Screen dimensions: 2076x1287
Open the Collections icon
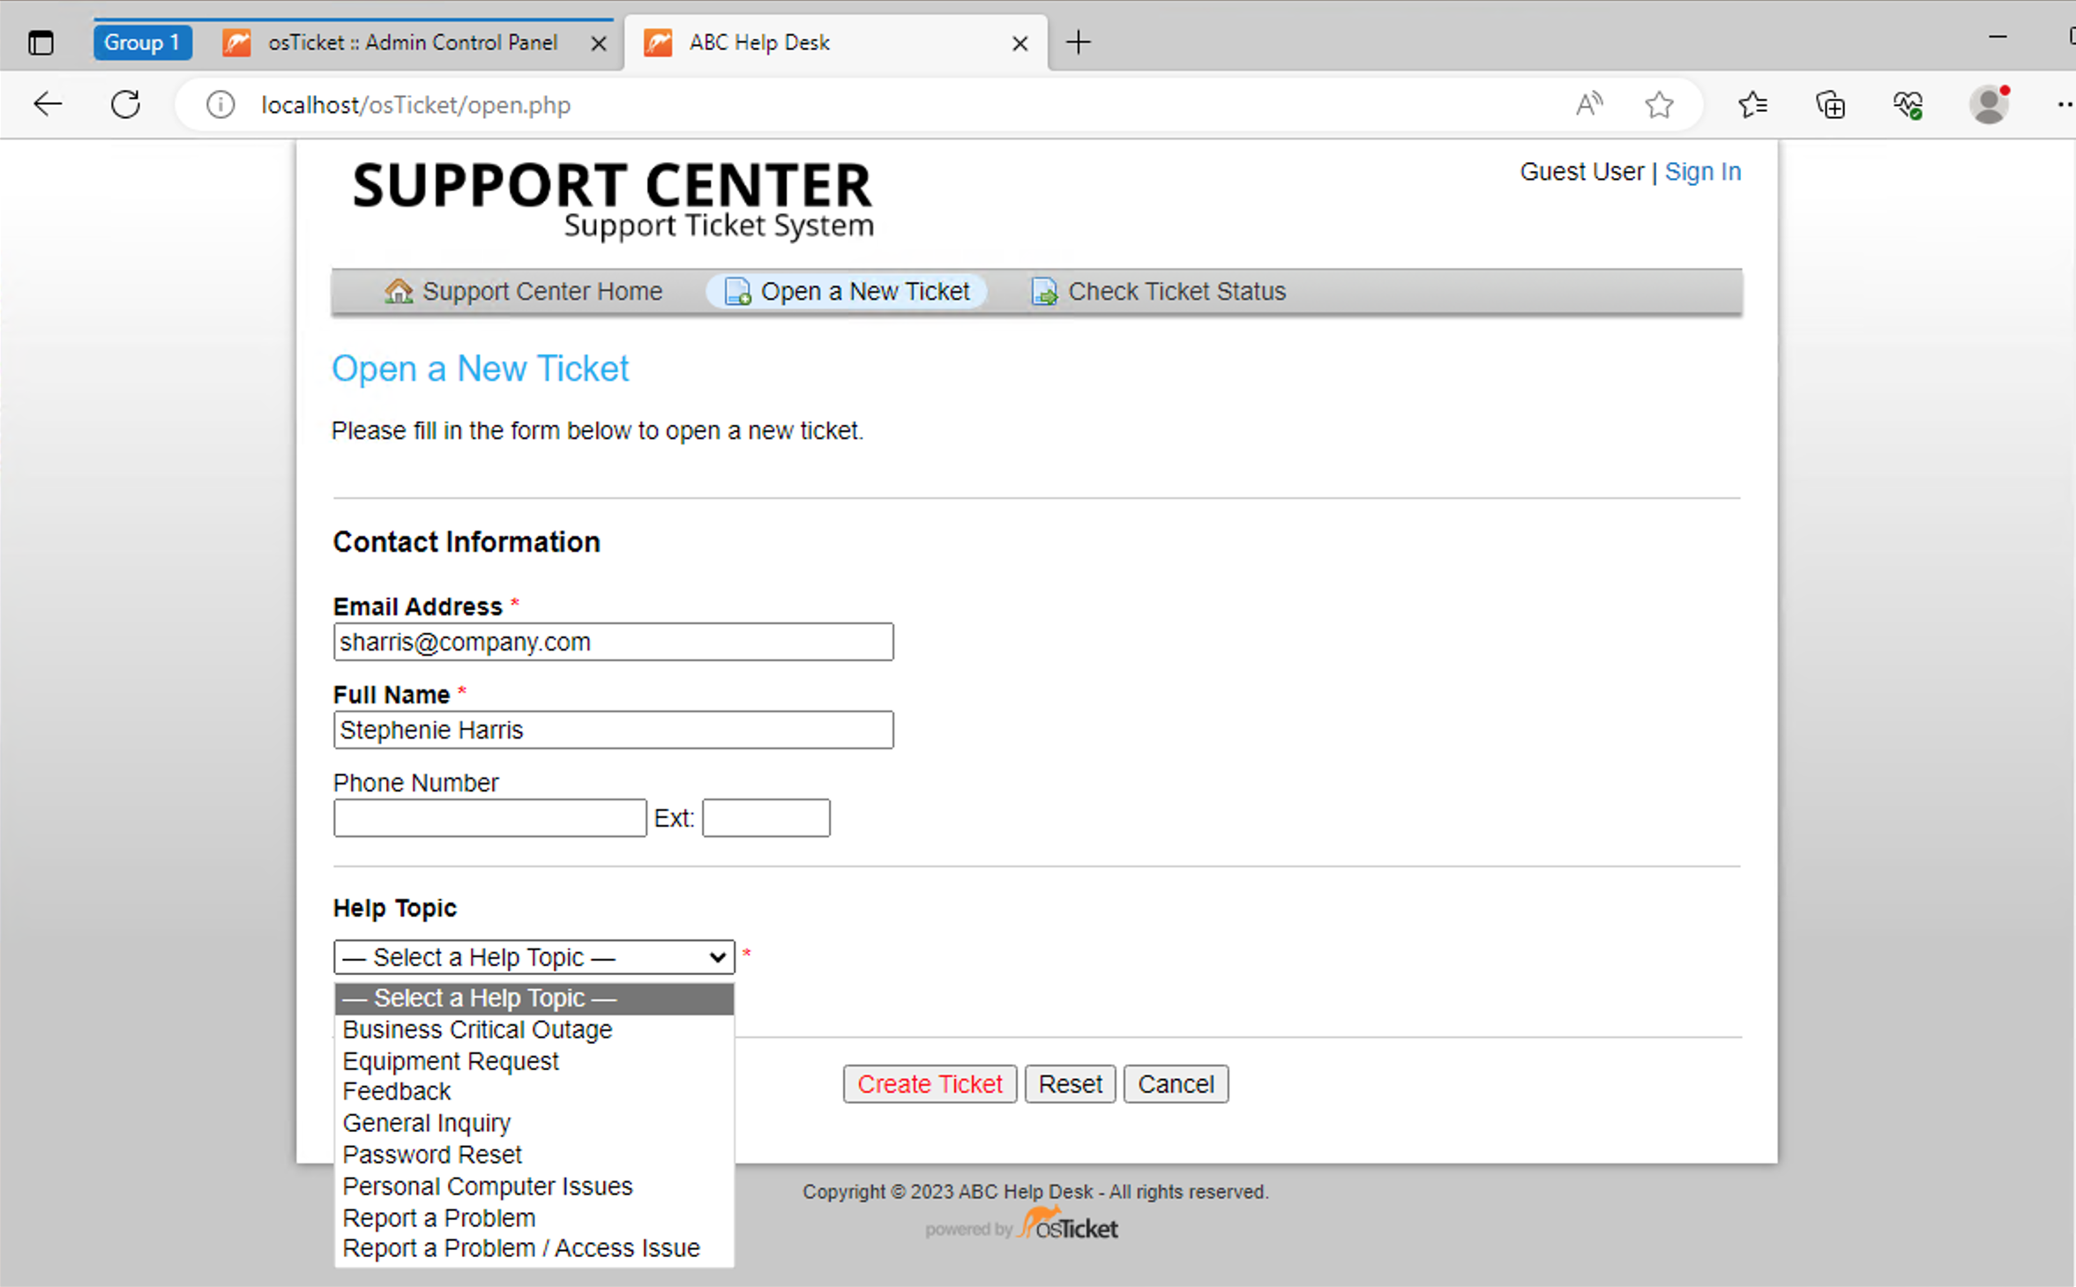[1830, 105]
